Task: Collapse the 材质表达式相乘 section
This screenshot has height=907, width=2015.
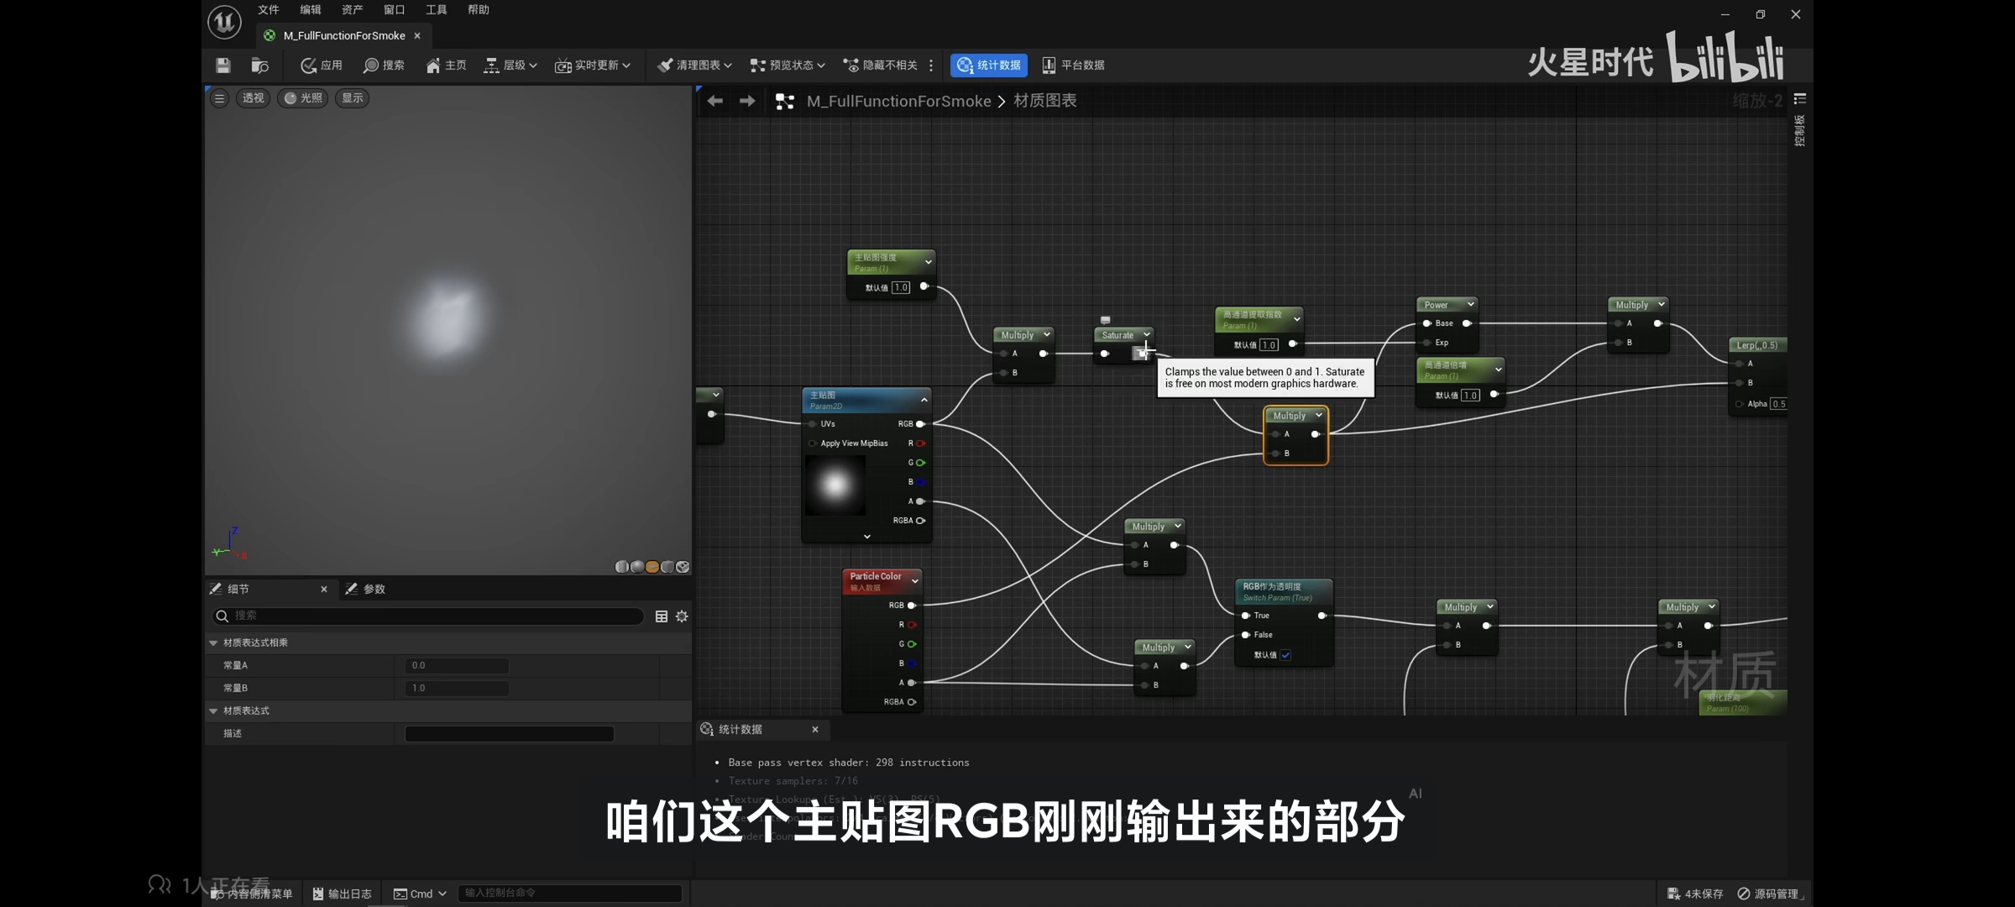Action: point(213,642)
